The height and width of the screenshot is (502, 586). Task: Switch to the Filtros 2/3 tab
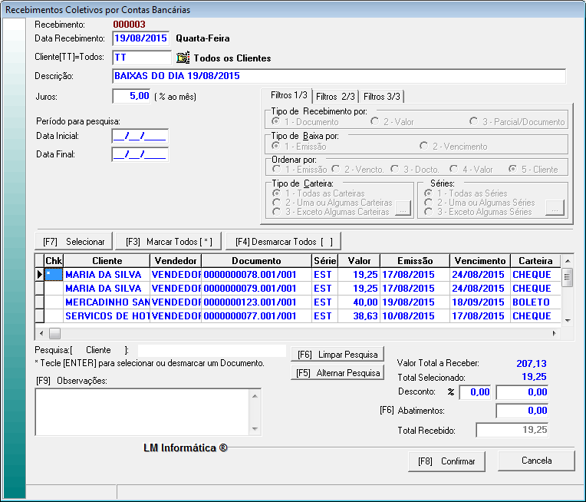click(x=335, y=97)
